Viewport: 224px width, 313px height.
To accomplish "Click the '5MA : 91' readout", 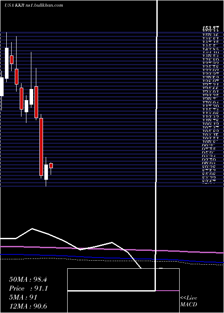I will pyautogui.click(x=23, y=297).
